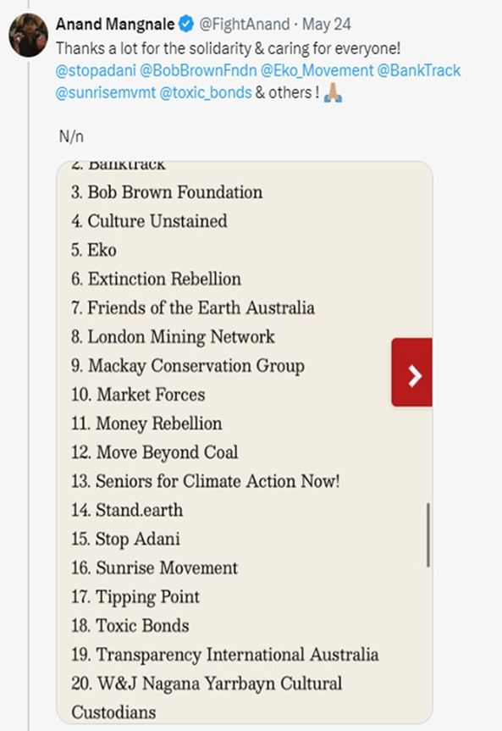The height and width of the screenshot is (731, 502).
Task: Open the @sunrisemvmt mention link
Action: (x=105, y=93)
